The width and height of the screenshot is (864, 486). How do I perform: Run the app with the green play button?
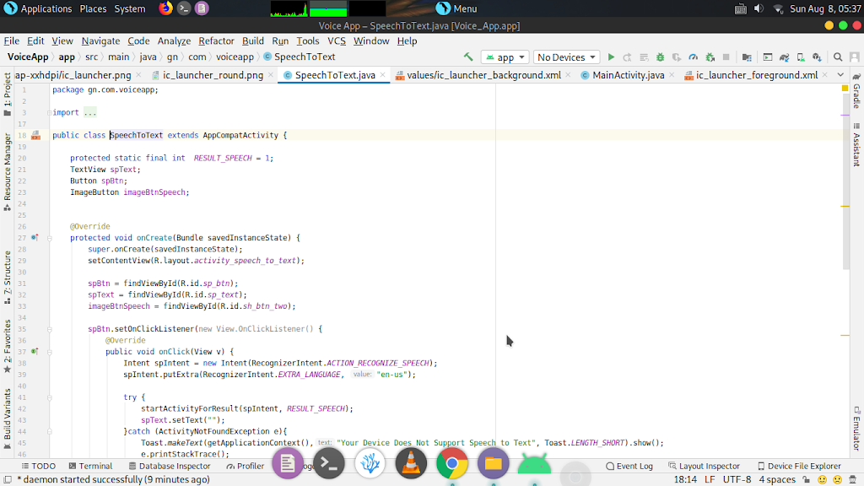(611, 57)
